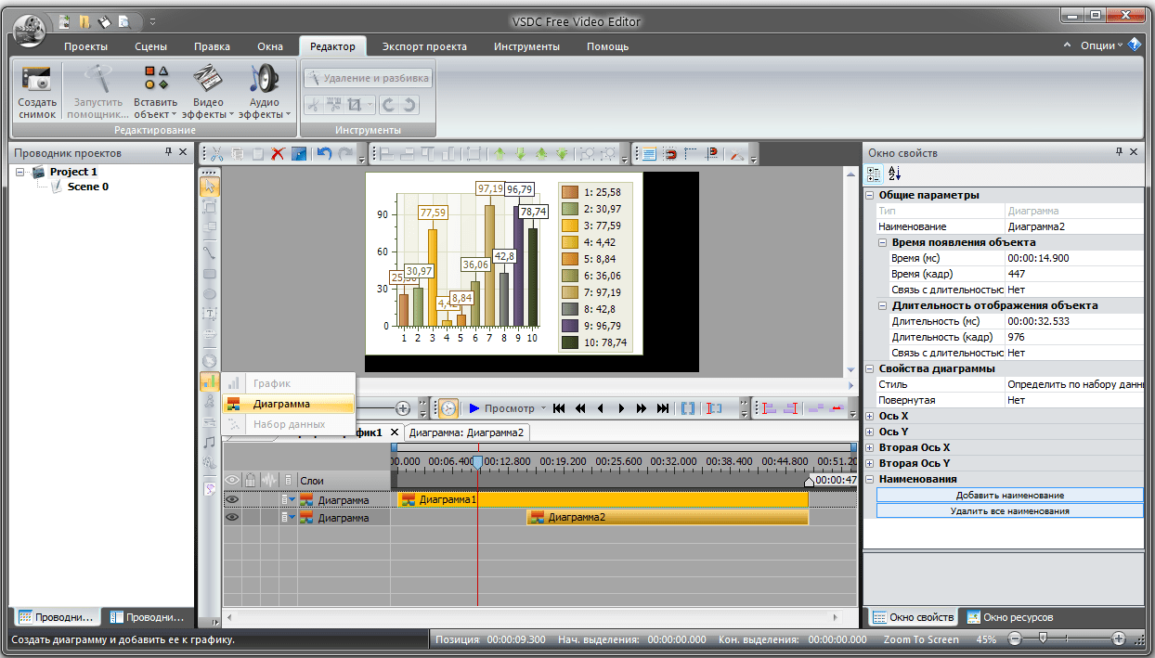Click the Добавить наименование button
This screenshot has width=1155, height=658.
coord(1010,496)
